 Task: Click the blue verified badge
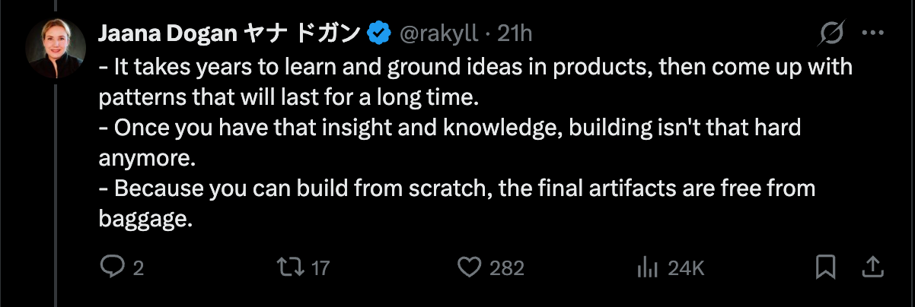point(378,33)
